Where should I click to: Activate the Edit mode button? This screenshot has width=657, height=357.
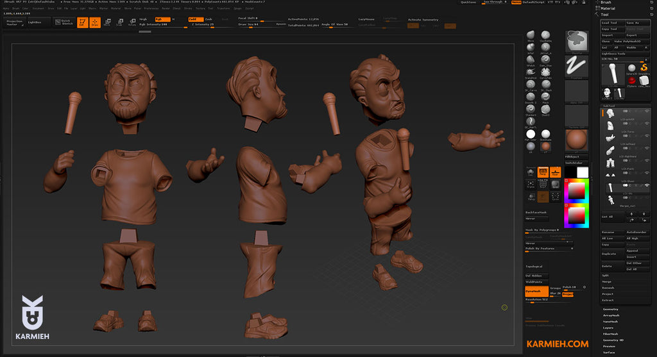(x=83, y=22)
